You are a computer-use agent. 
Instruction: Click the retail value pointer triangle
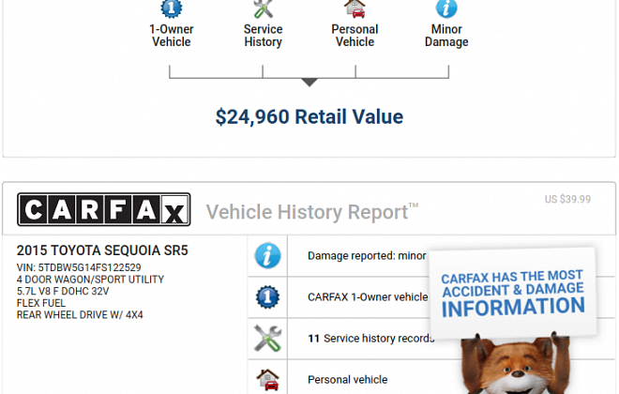[309, 83]
